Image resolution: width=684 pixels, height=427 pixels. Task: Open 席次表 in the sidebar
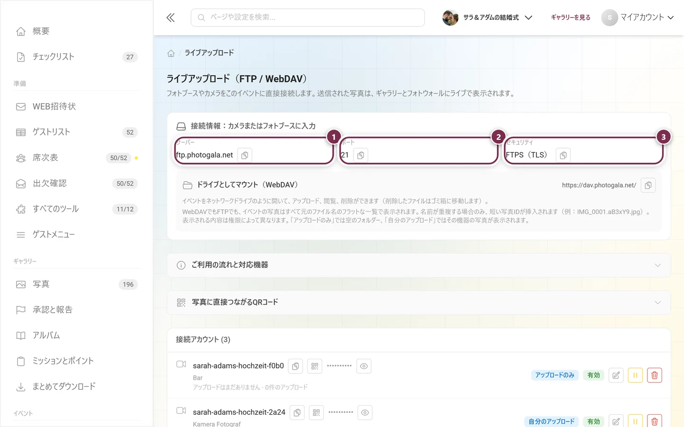click(76, 158)
